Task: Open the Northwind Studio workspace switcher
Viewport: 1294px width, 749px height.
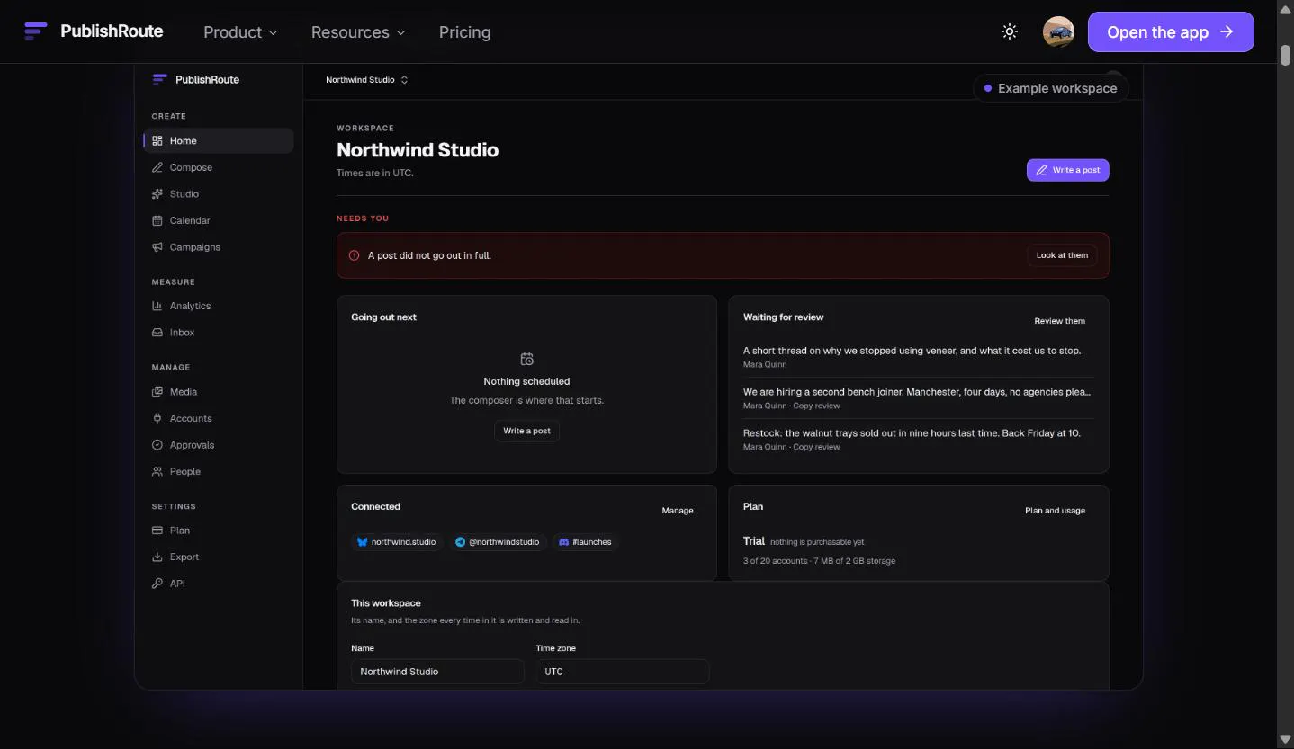Action: click(367, 80)
